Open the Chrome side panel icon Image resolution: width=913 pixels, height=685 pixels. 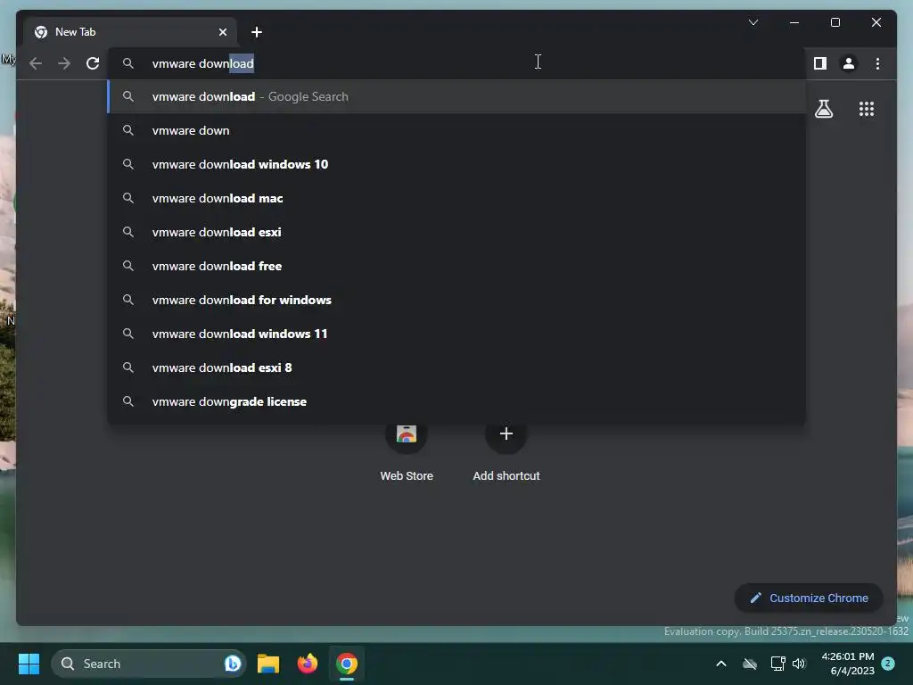click(x=820, y=63)
